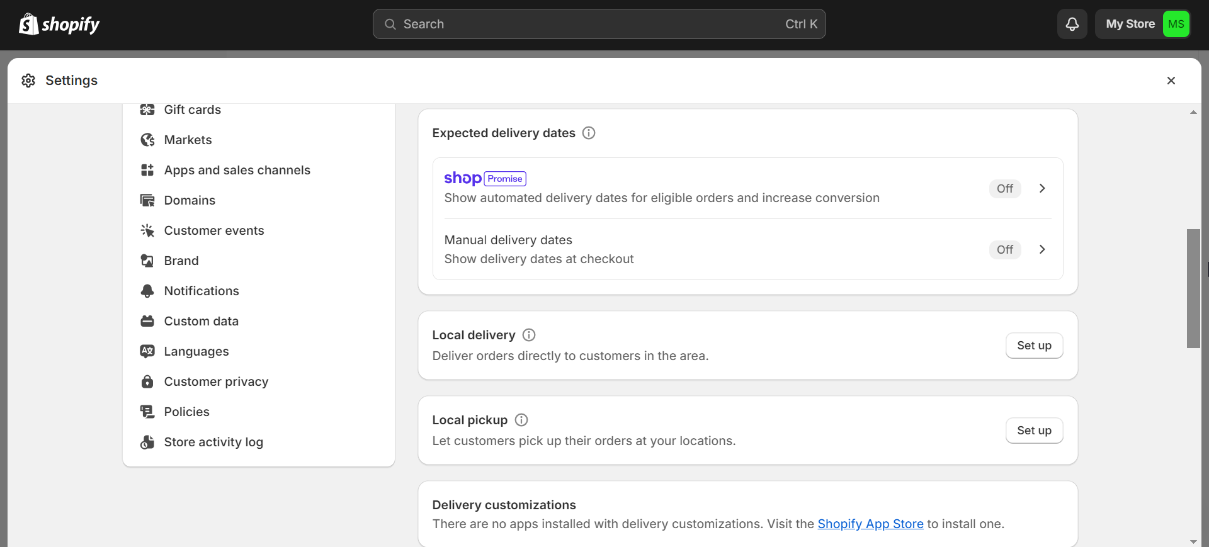Click the settings vertical scrollbar thumb

(x=1193, y=288)
